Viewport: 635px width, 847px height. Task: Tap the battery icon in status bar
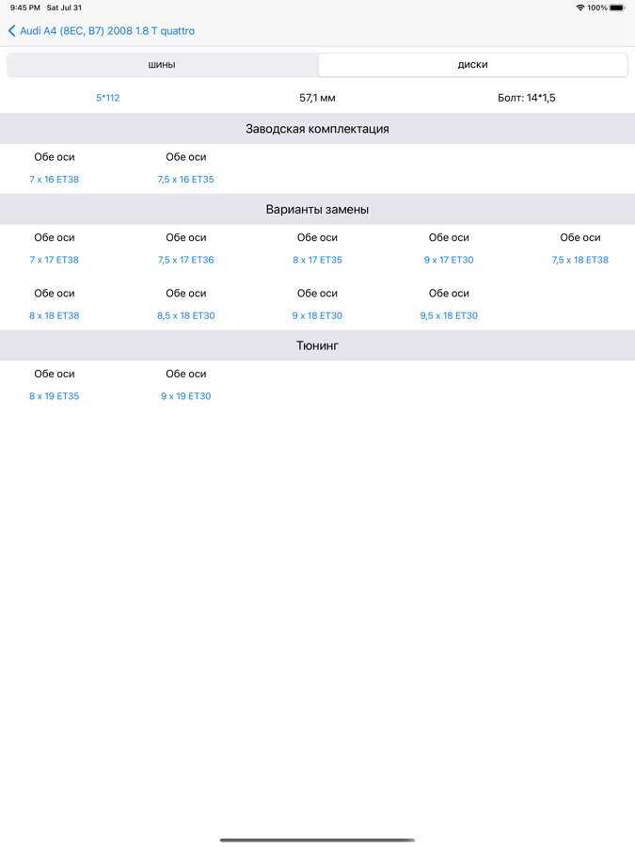coord(616,8)
